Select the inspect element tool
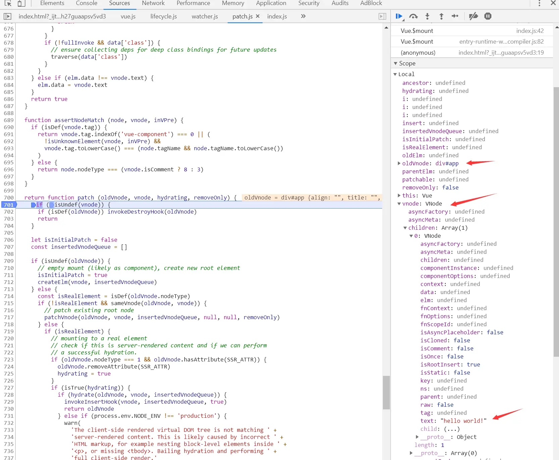 pyautogui.click(x=8, y=3)
